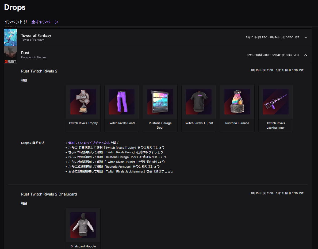Screen dimensions: 318x249
Task: Click the Tower of Fantasy subtitle text
Action: [x=32, y=40]
